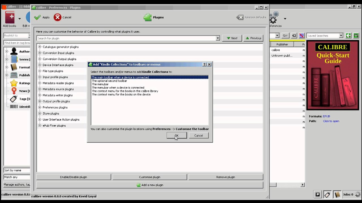The height and width of the screenshot is (203, 362).
Task: Open the dropdown arrow beside Preferences gear
Action: 285,19
